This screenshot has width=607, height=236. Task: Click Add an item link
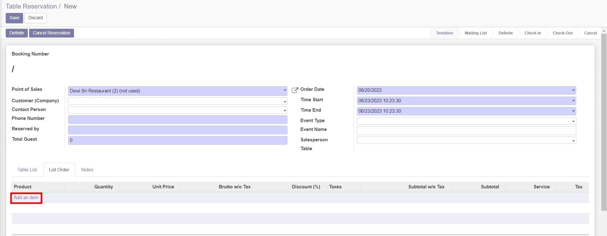(26, 198)
